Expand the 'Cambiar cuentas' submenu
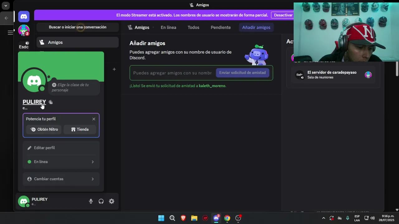The image size is (399, 224). click(61, 179)
